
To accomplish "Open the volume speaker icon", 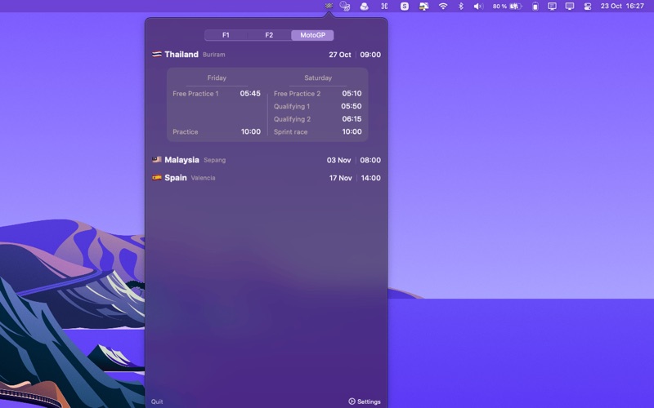I will (x=477, y=6).
